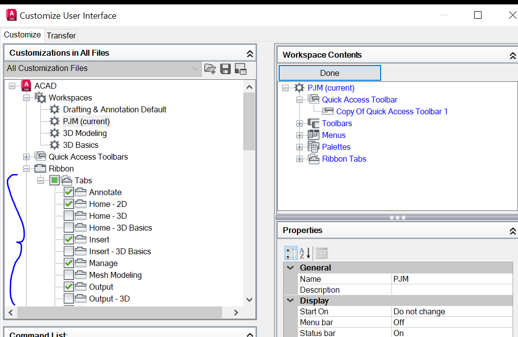The width and height of the screenshot is (518, 337).
Task: Click gear icon beside 3D Modeling workspace
Action: [55, 134]
